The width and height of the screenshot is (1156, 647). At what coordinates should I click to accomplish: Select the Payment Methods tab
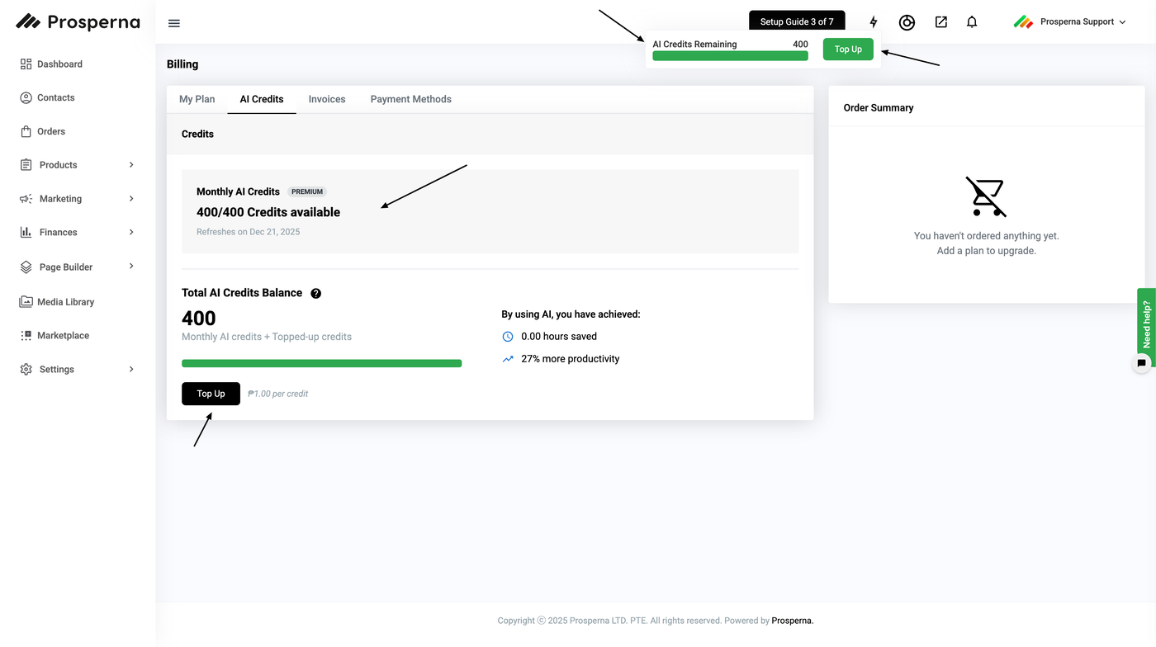tap(410, 99)
